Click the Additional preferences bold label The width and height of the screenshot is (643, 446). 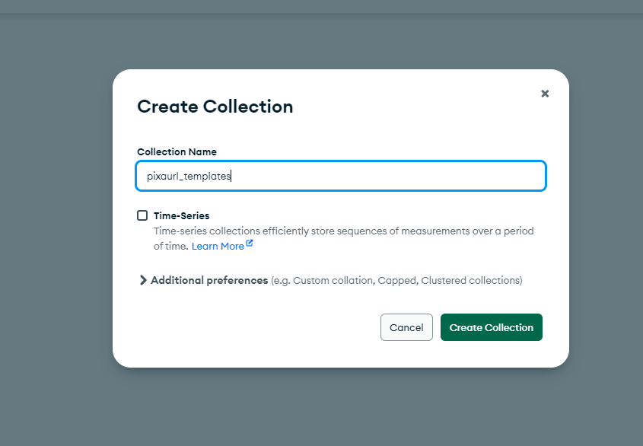[x=209, y=280]
